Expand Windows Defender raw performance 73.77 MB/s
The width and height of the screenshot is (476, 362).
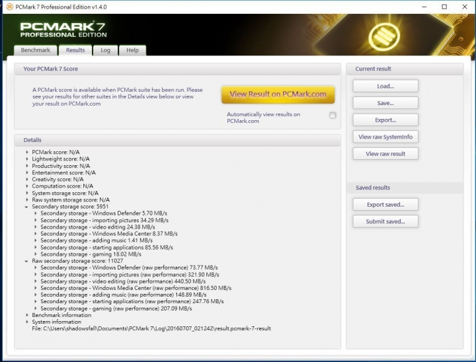36,268
